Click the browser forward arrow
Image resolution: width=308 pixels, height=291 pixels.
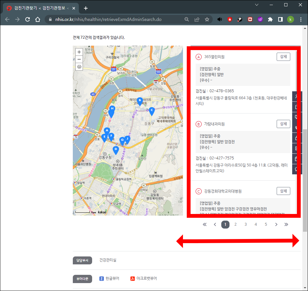click(x=17, y=19)
